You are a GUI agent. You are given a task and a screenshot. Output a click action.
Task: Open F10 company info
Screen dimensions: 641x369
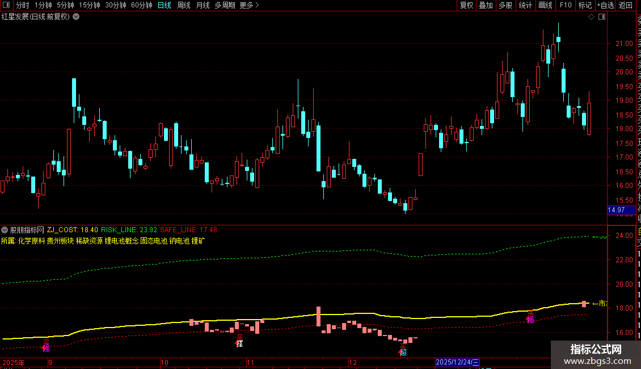566,5
